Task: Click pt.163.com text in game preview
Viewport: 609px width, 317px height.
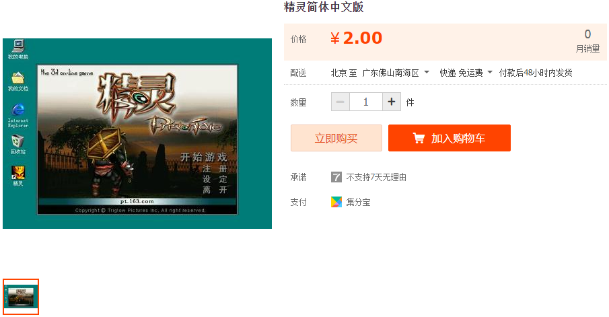Action: point(137,201)
